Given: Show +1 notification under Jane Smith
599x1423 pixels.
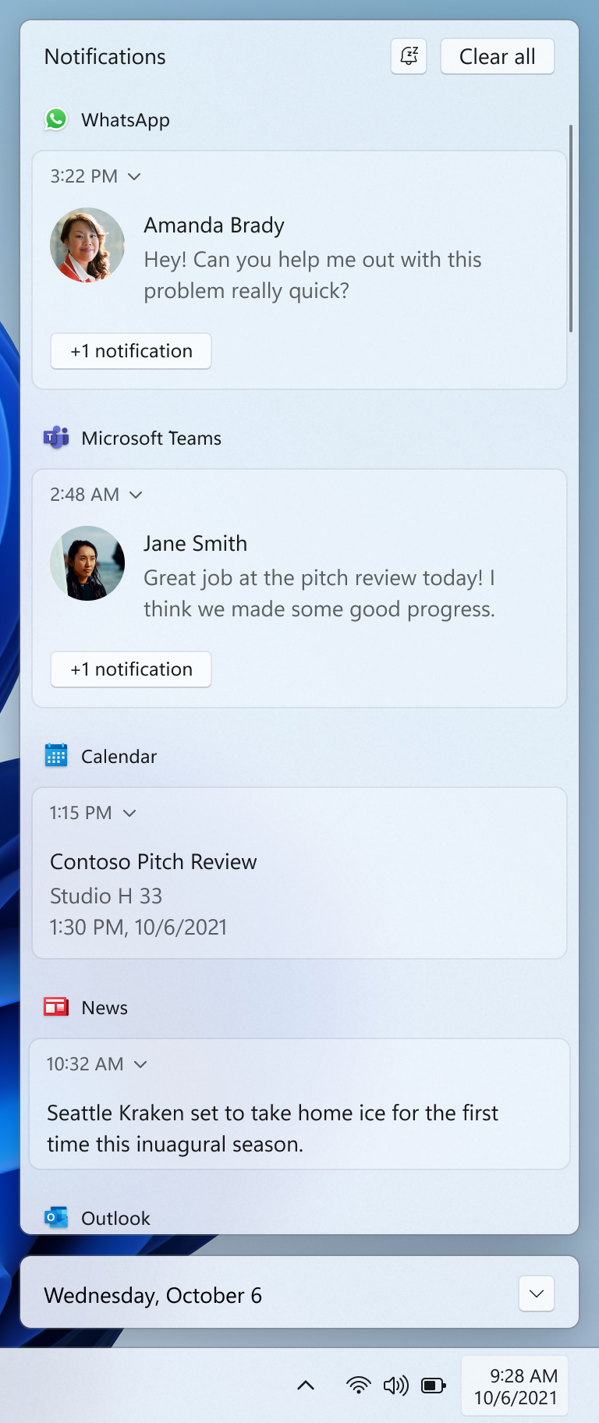Looking at the screenshot, I should click(x=131, y=669).
